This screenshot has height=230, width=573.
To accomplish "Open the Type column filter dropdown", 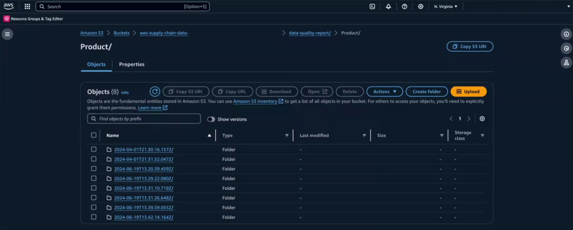I will click(287, 135).
